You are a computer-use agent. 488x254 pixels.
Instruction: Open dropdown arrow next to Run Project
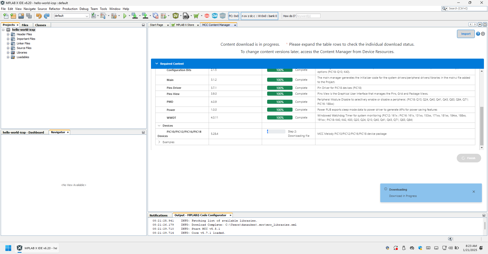click(129, 16)
